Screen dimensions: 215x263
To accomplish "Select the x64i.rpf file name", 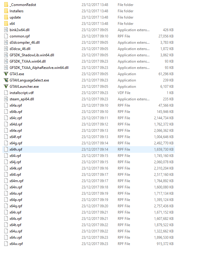I will (15, 156).
